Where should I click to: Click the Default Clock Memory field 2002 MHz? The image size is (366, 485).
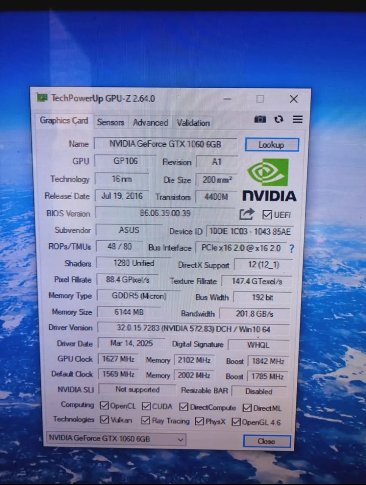194,375
